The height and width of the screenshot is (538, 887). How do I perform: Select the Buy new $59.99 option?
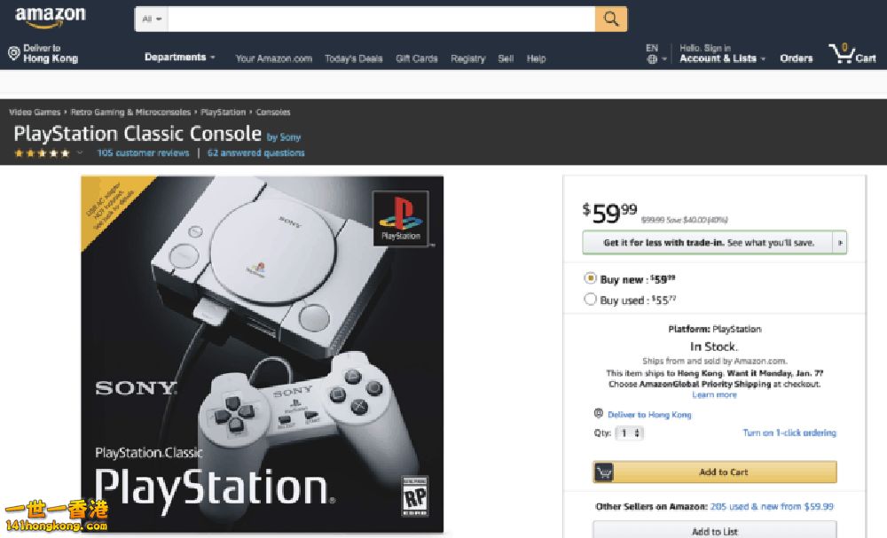click(x=590, y=278)
